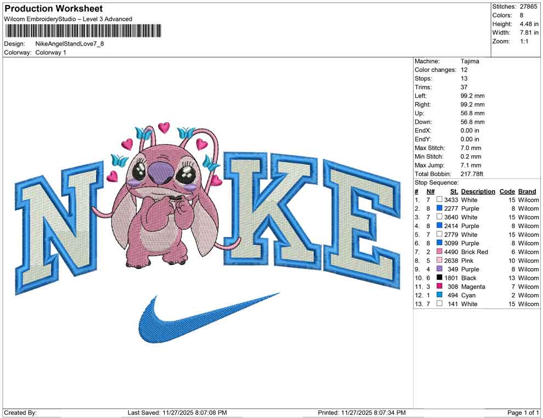
Task: Select the Pink 2638 thread swatch
Action: [439, 261]
